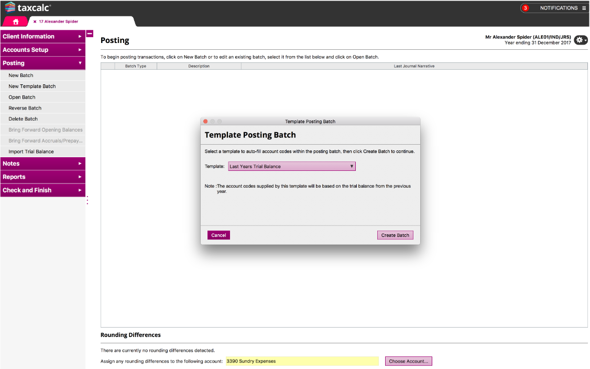Collapse the Posting section
Image resolution: width=590 pixels, height=369 pixels.
click(x=42, y=63)
